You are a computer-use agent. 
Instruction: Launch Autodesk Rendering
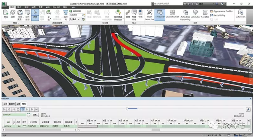185,15
